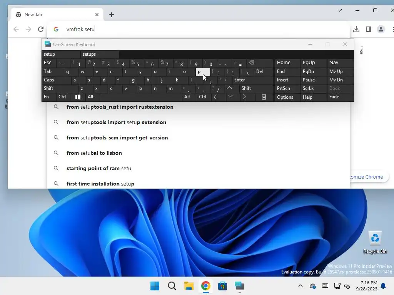Click On-Screen Keyboard taskbar icon
This screenshot has height=295, width=394.
(x=239, y=286)
